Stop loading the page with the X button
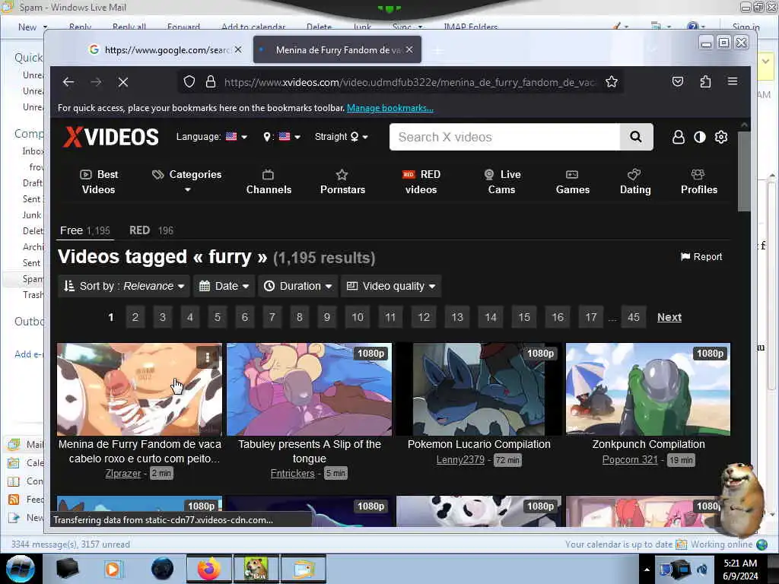Viewport: 779px width, 584px height. (x=123, y=82)
